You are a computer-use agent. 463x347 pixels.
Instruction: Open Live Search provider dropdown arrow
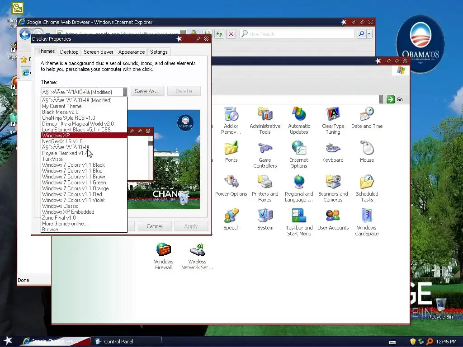coord(369,34)
